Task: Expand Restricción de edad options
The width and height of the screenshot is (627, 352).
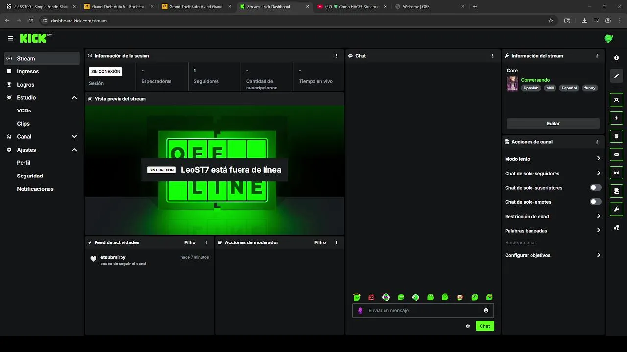Action: 552,216
